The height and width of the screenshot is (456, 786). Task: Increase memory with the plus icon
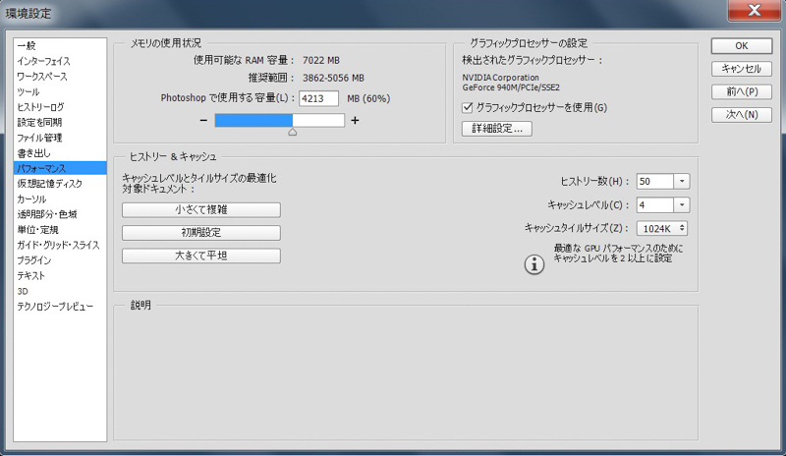click(x=355, y=121)
